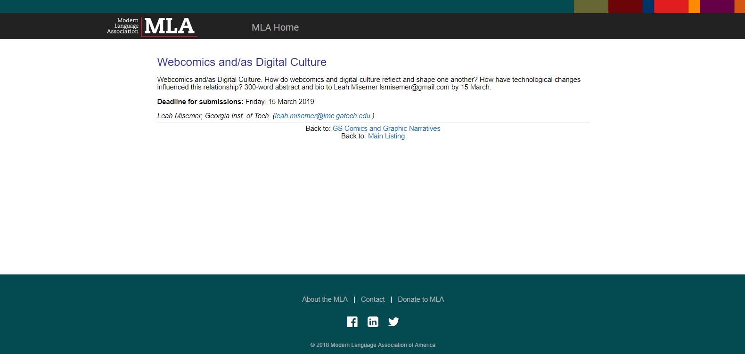Viewport: 745px width, 354px height.
Task: Open the Contact footer link
Action: tap(373, 299)
